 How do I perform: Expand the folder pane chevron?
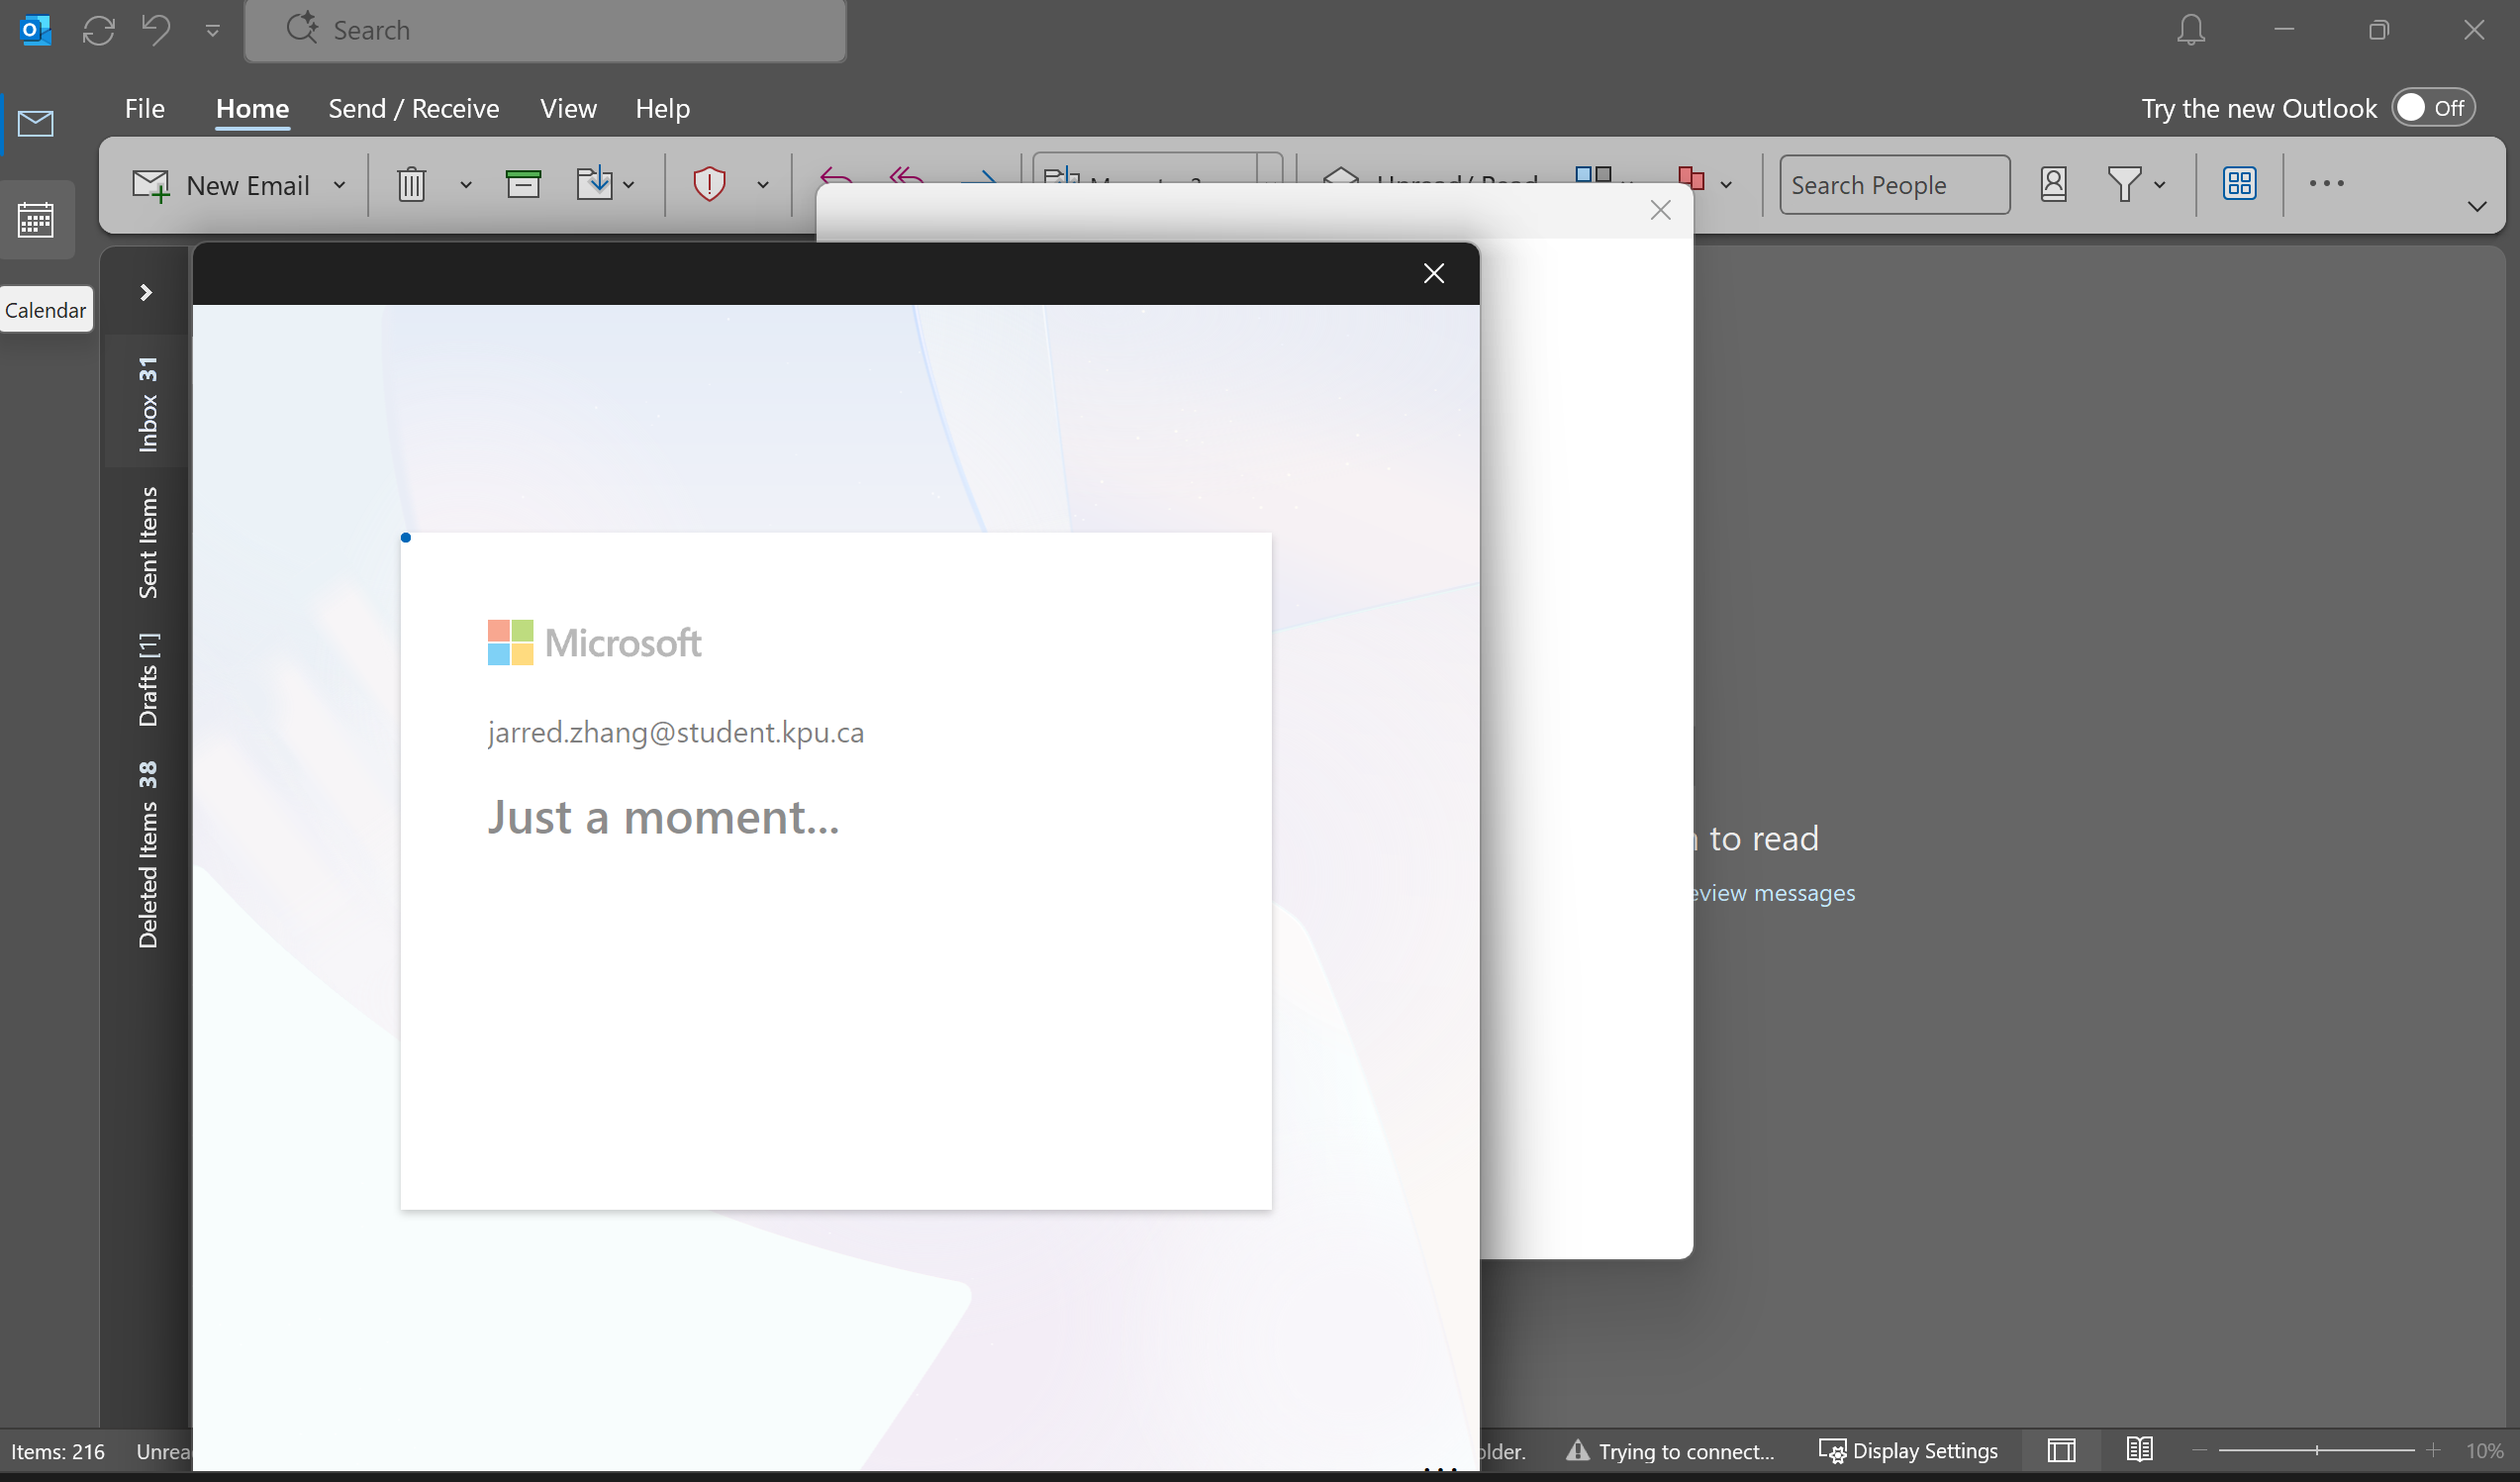146,292
